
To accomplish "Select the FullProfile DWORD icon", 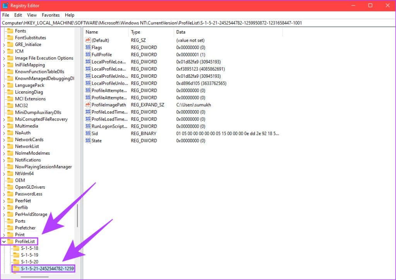I will (88, 55).
